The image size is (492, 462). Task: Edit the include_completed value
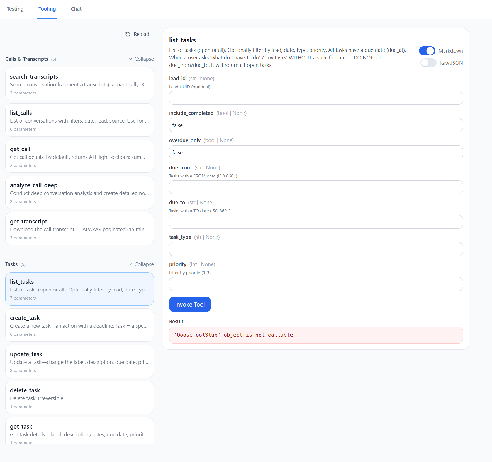coord(316,125)
